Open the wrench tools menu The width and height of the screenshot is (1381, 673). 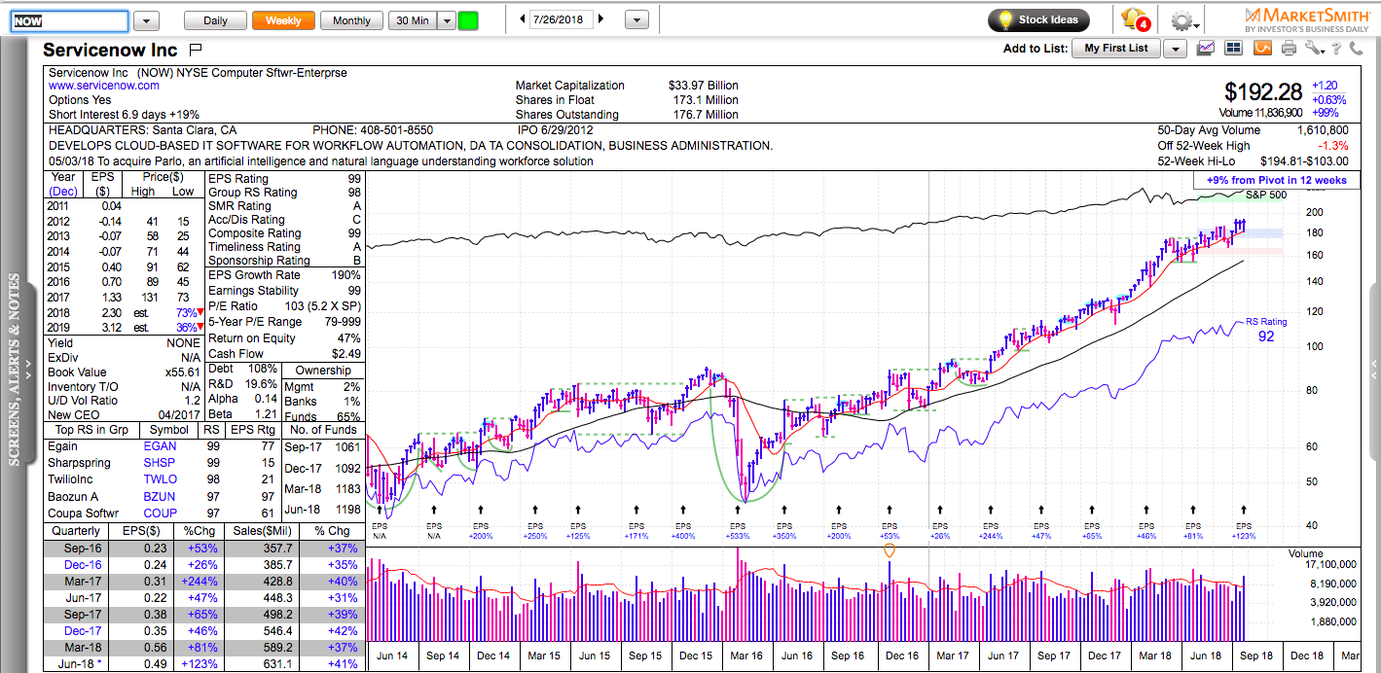click(x=1316, y=49)
